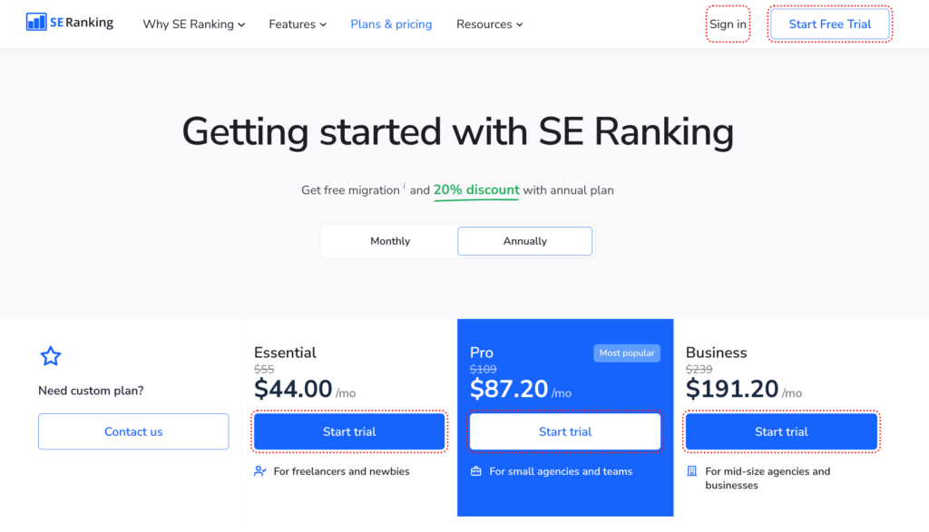The image size is (929, 532).
Task: Start trial on the Pro plan
Action: point(564,431)
